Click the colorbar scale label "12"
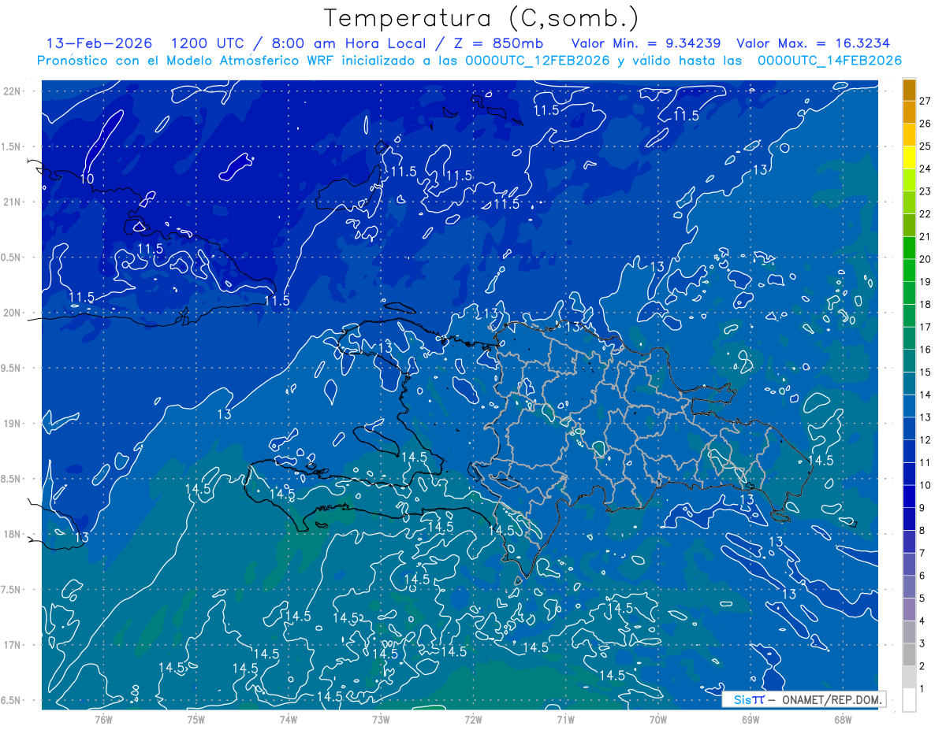Image resolution: width=946 pixels, height=730 pixels. coord(926,440)
